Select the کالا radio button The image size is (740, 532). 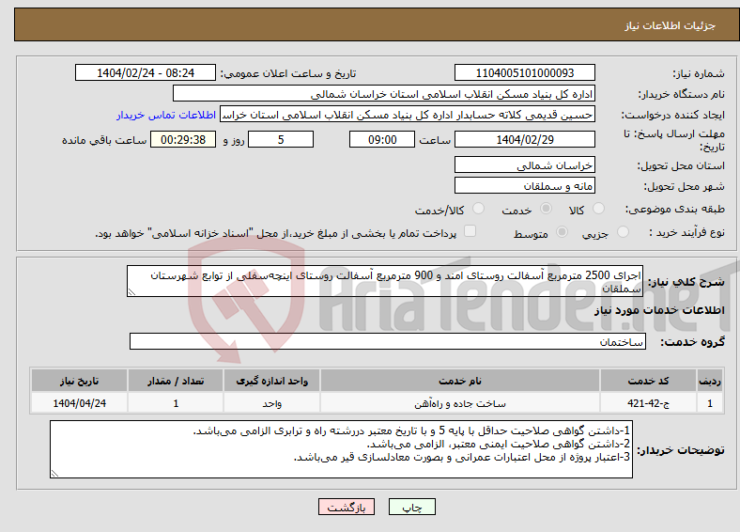598,209
